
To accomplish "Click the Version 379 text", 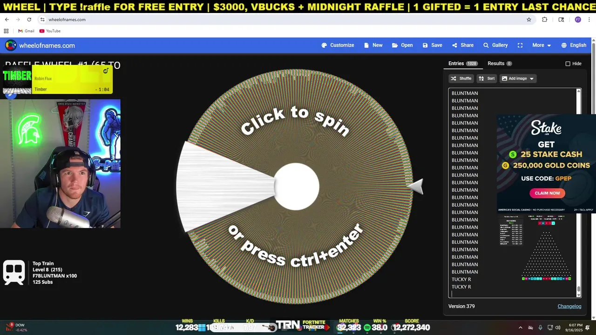I will click(461, 306).
